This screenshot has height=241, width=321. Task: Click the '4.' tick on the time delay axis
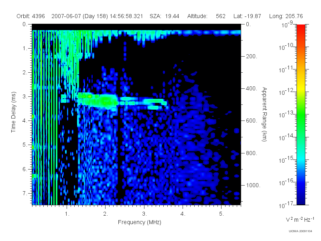coord(25,121)
